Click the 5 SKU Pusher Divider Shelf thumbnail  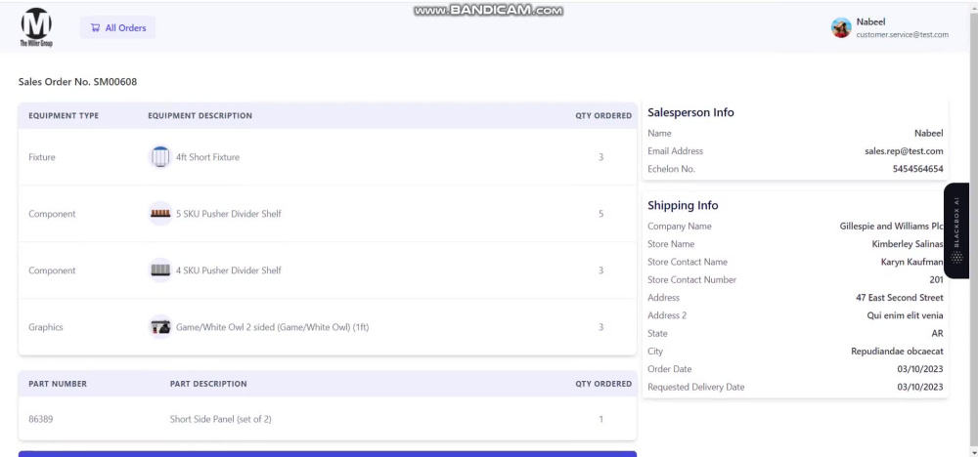pos(160,214)
